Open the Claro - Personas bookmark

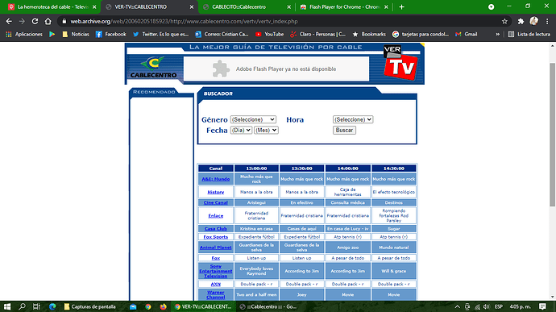317,34
